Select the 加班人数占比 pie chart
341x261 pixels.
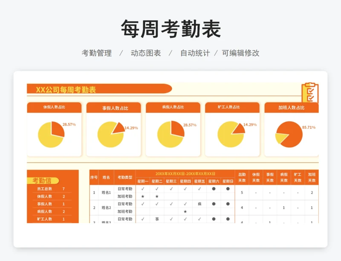(289, 134)
